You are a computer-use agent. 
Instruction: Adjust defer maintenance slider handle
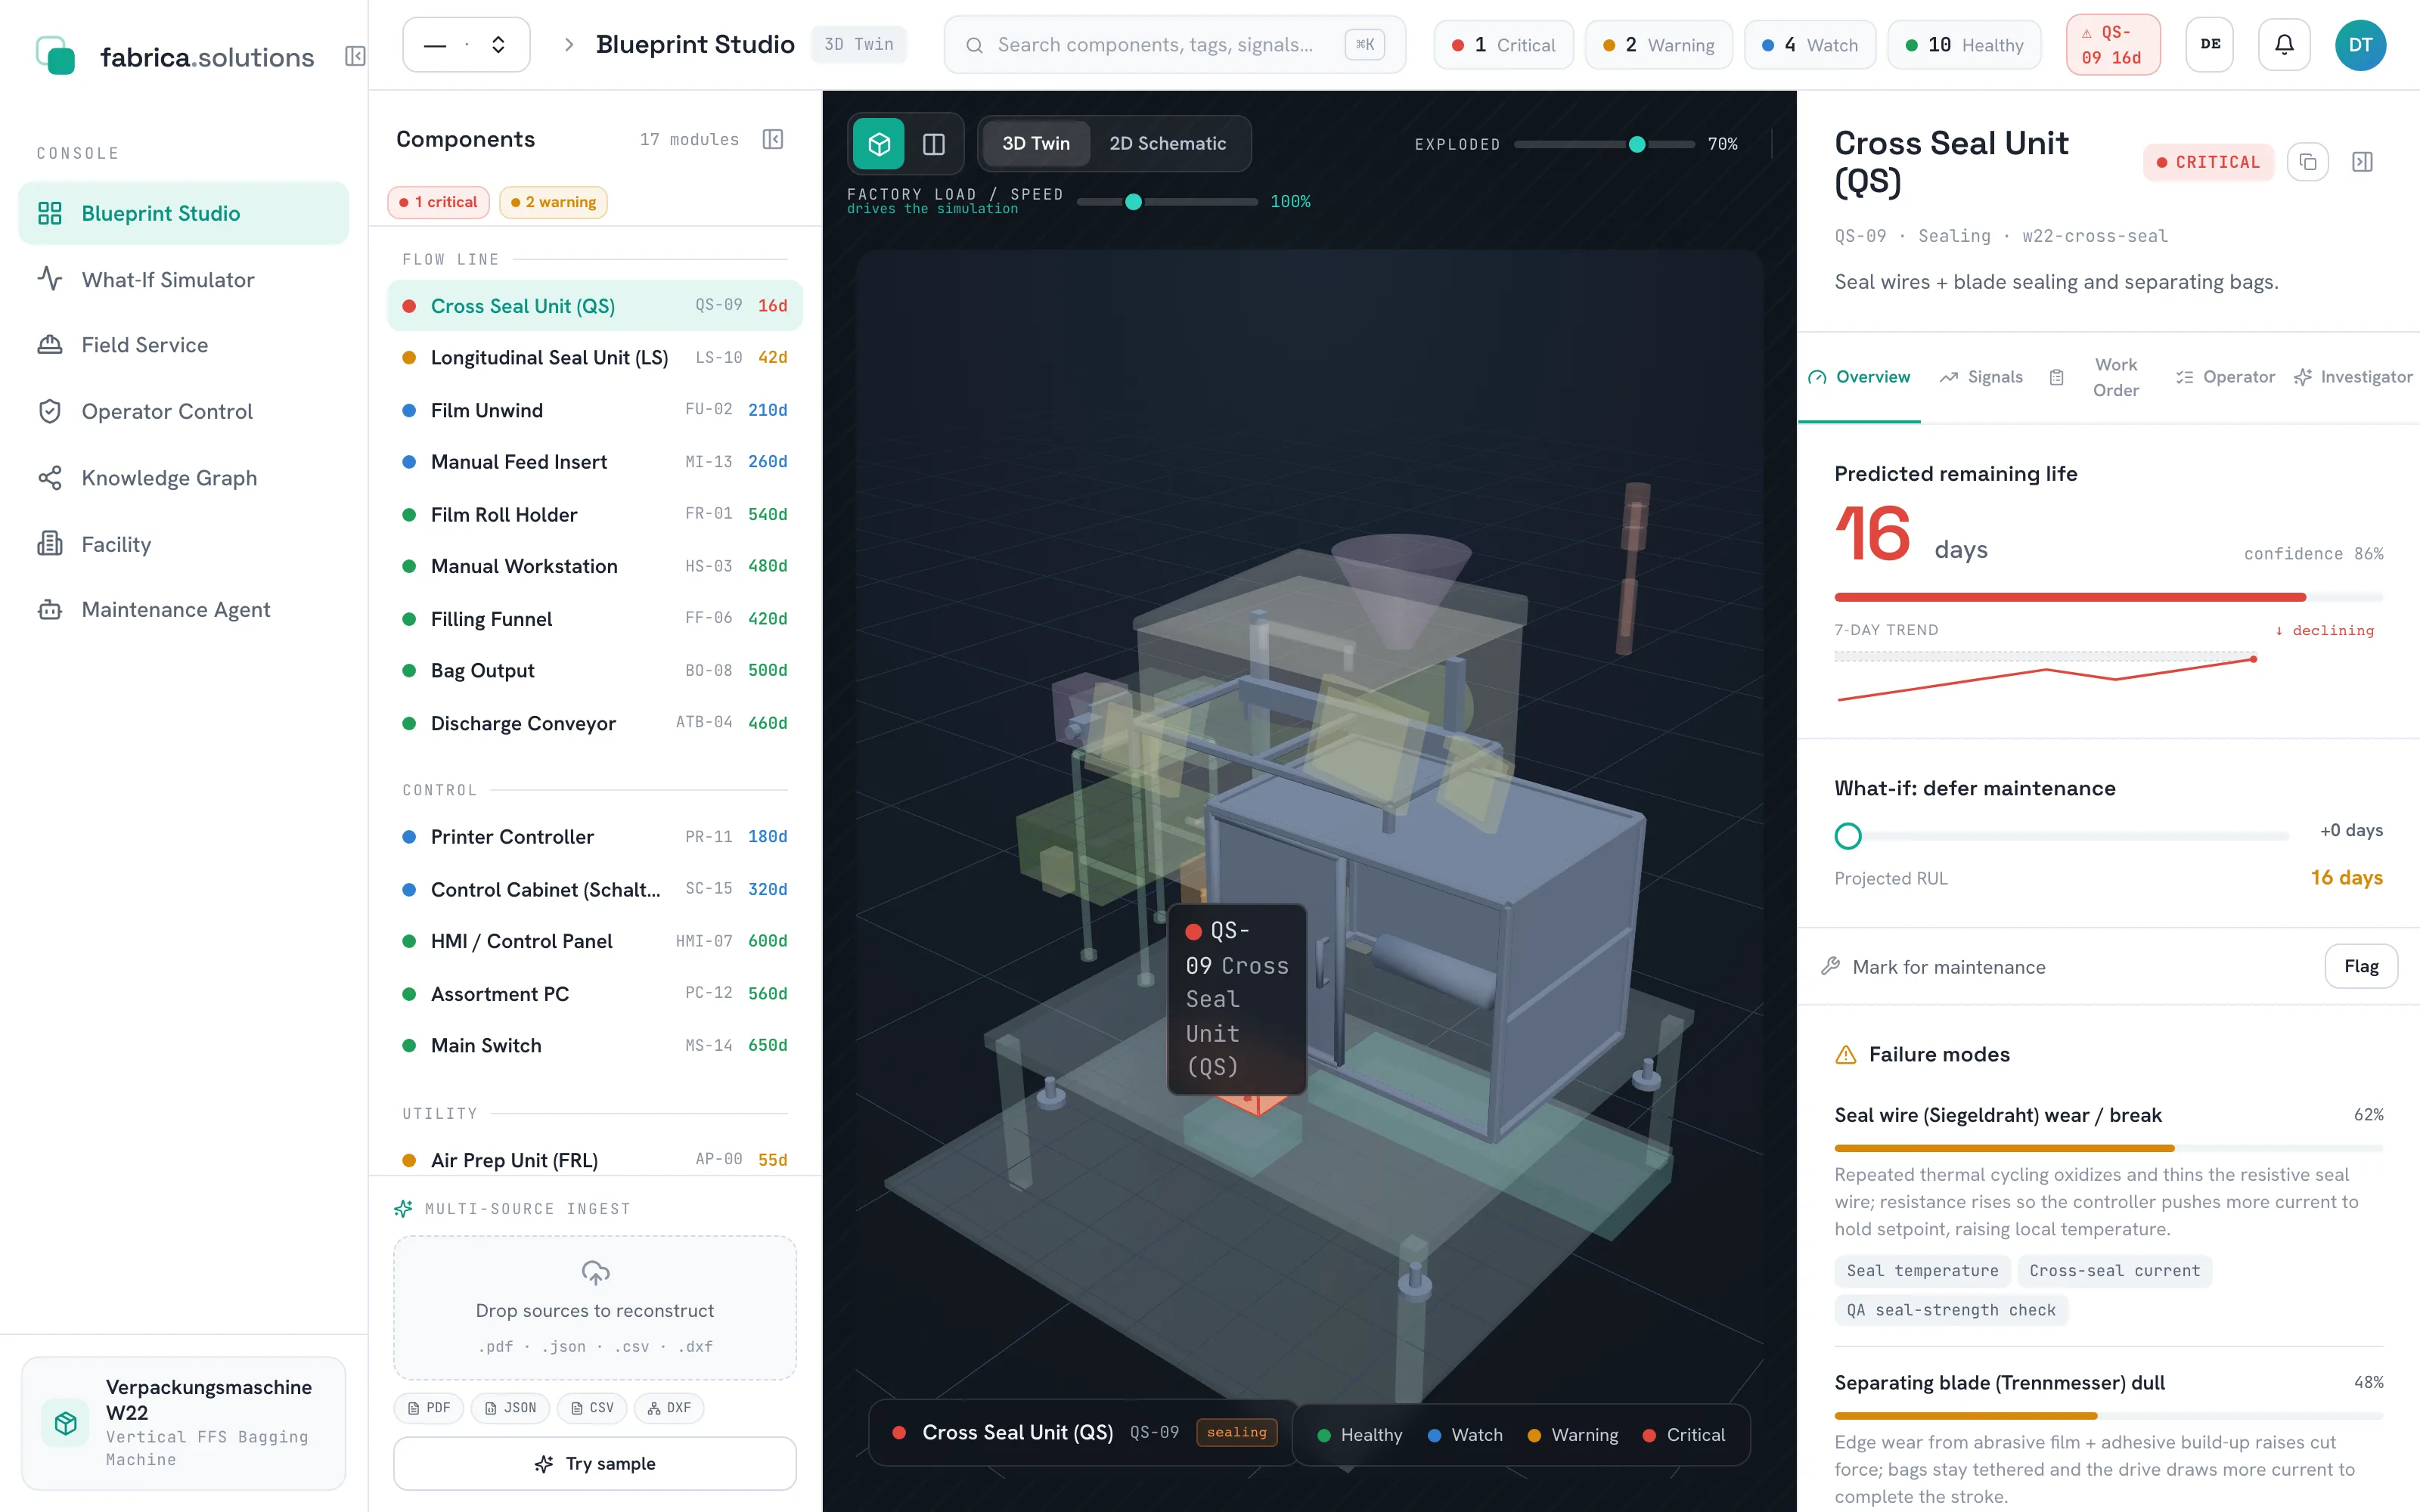click(x=1848, y=835)
